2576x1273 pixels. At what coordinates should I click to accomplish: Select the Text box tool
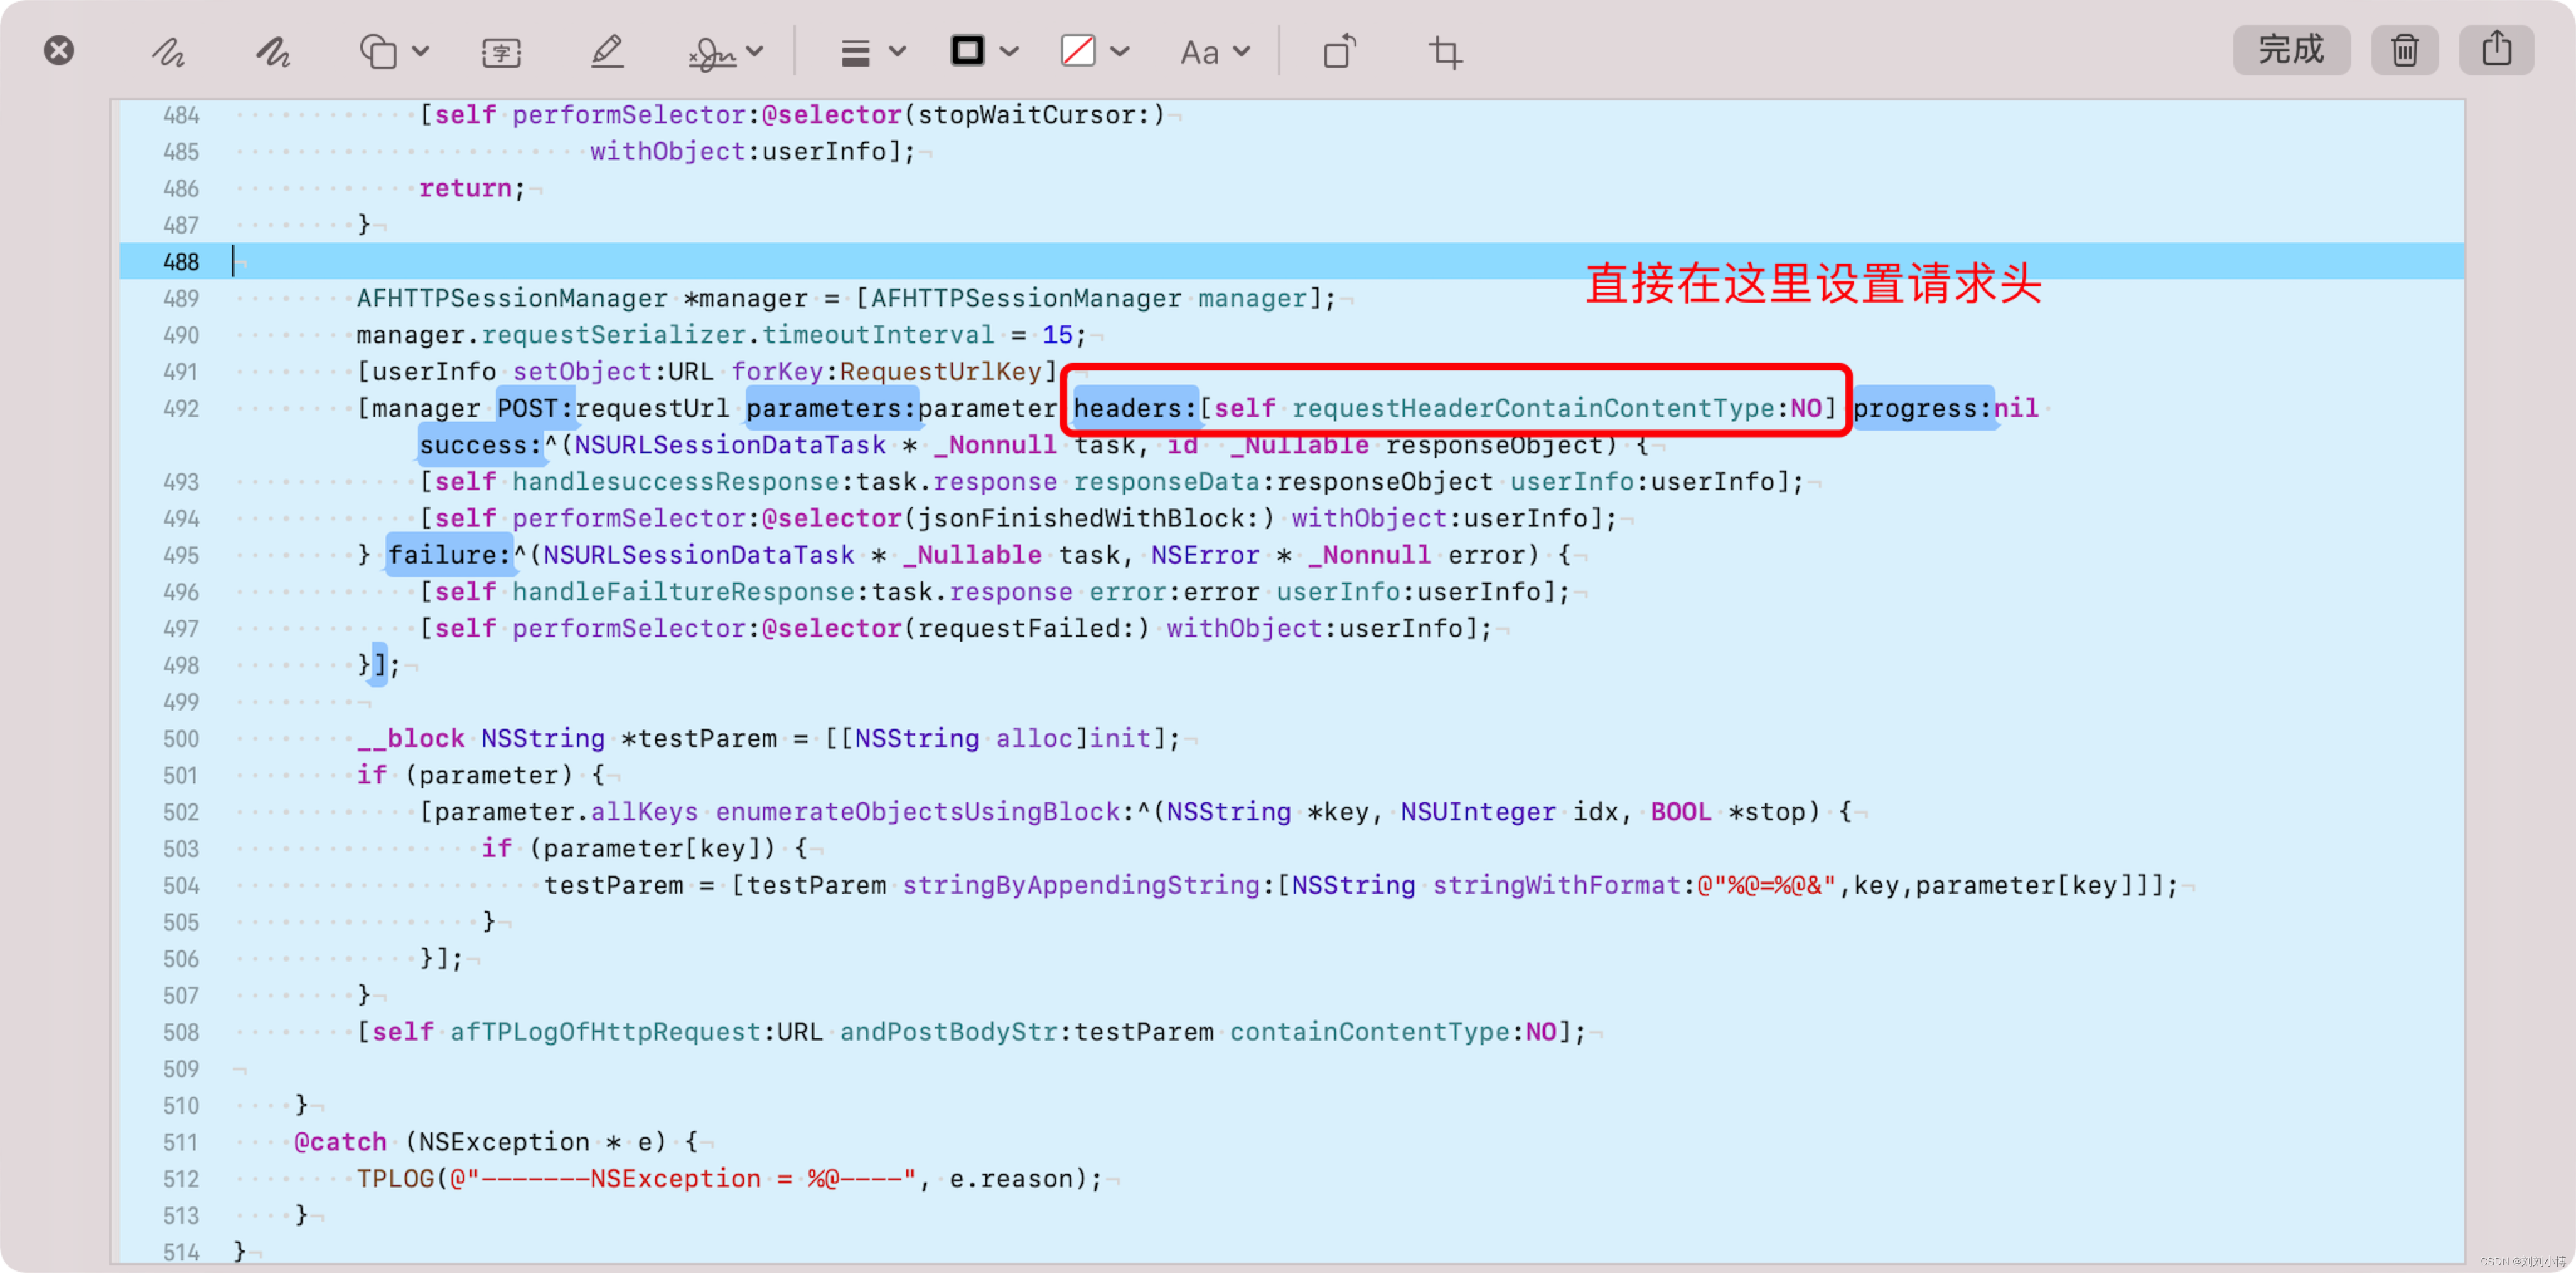501,52
